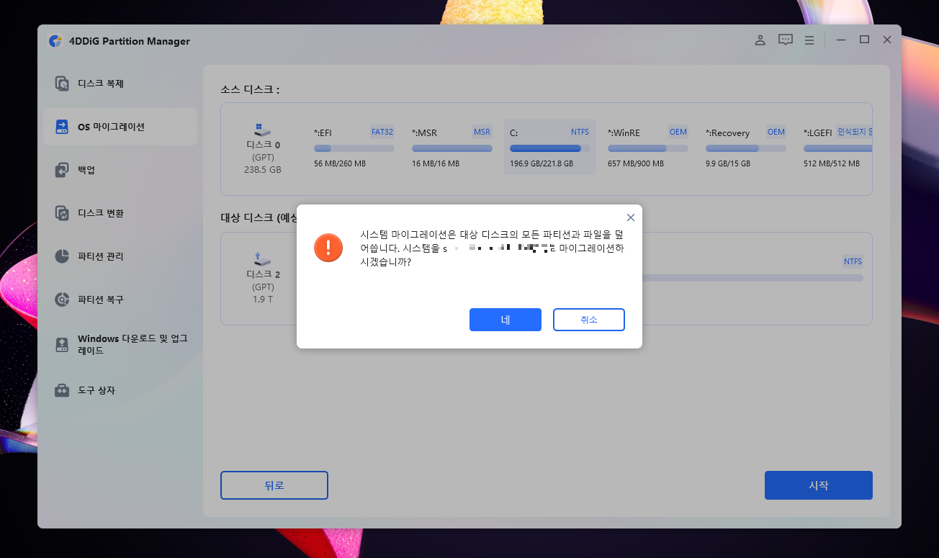Click the 238.5 GB disk size text

click(x=263, y=170)
